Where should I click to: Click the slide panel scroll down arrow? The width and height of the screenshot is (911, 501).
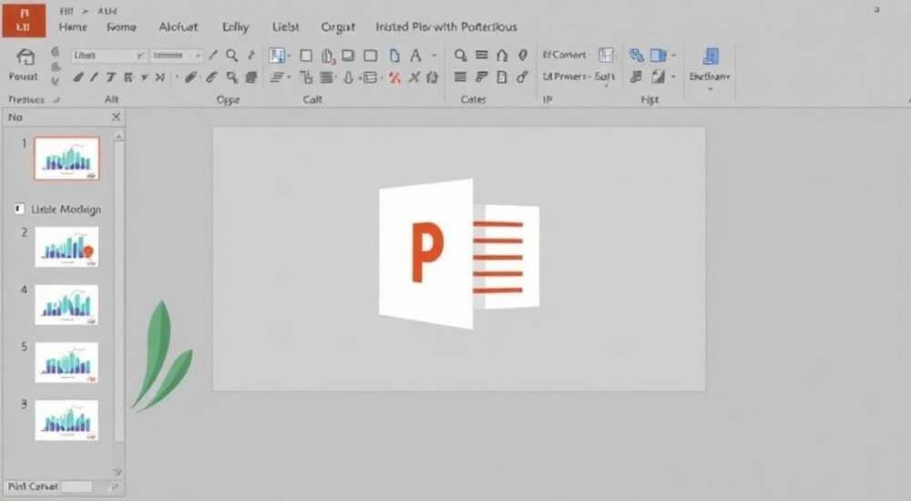click(118, 472)
